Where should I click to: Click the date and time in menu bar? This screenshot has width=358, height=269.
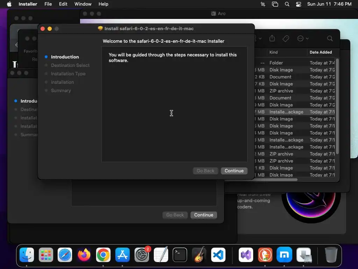[329, 4]
